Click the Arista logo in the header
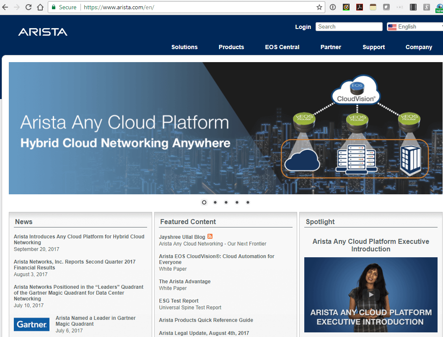 click(42, 31)
